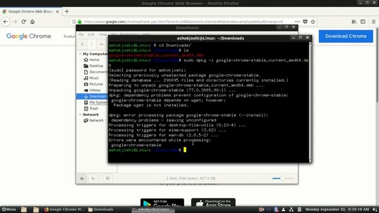
Task: Open a new Firefox tab
Action: click(67, 11)
